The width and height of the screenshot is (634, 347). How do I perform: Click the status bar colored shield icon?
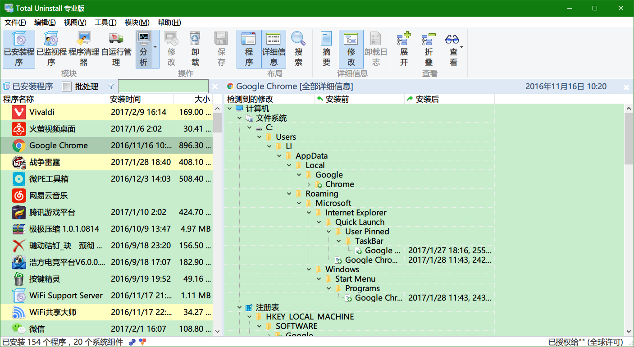(142, 342)
